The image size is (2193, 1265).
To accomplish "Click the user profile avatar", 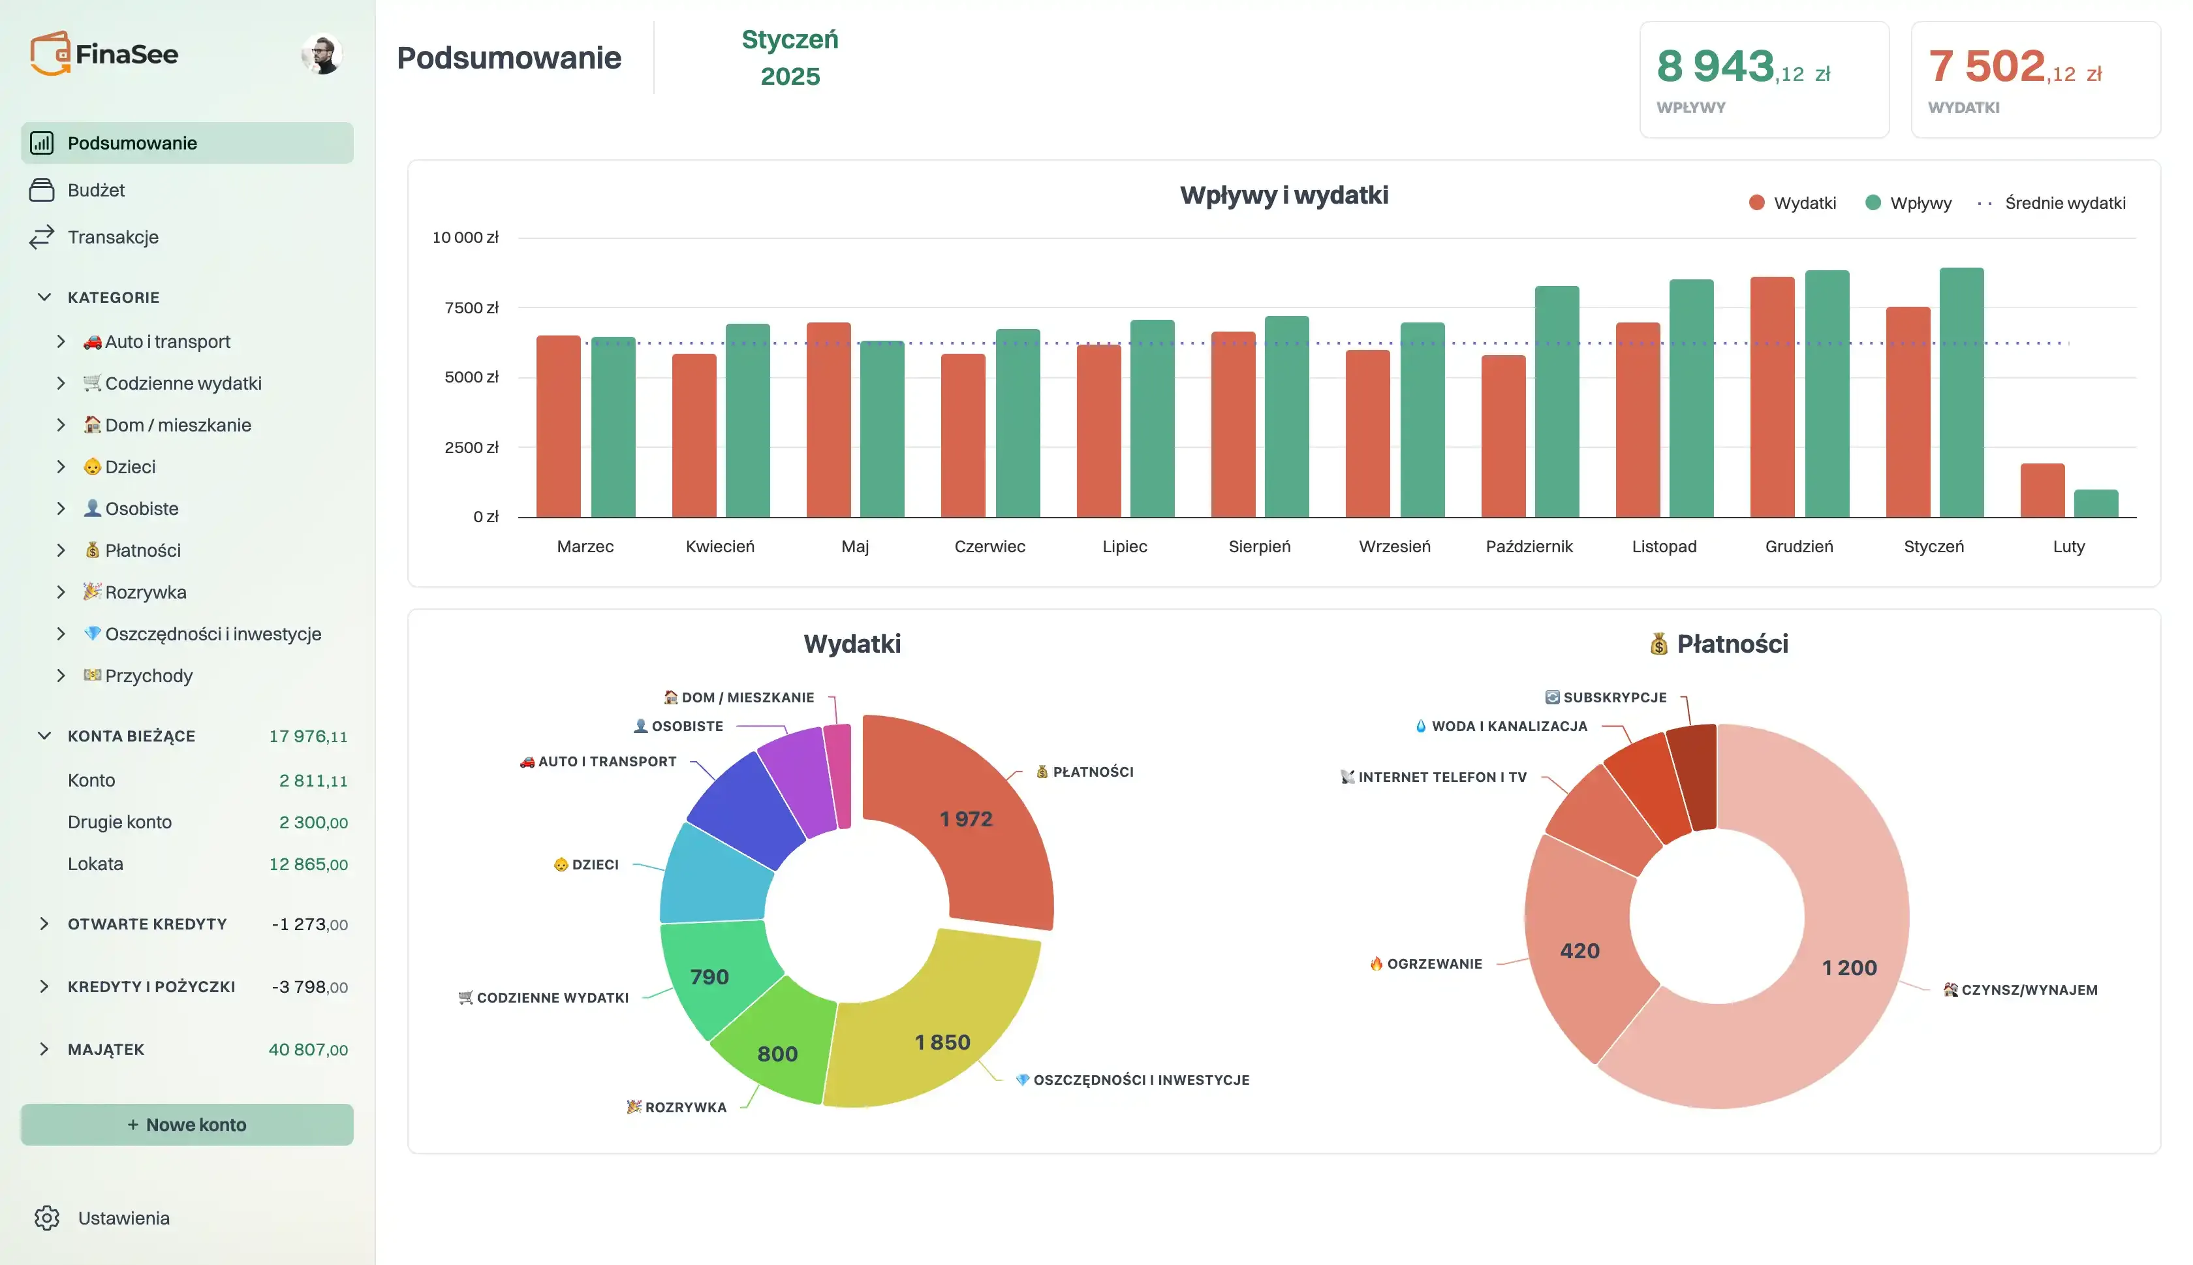I will (x=322, y=54).
